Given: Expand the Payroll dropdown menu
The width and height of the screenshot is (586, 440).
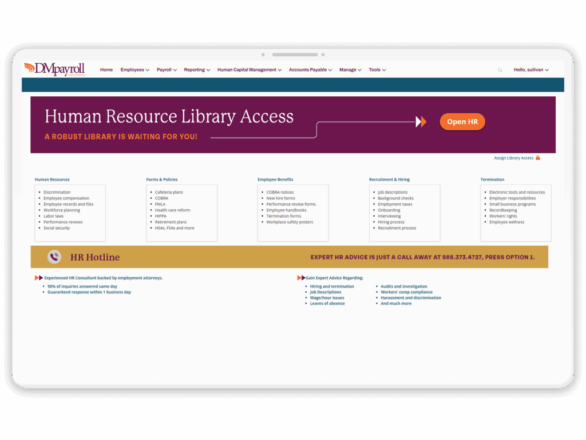Looking at the screenshot, I should coord(167,69).
